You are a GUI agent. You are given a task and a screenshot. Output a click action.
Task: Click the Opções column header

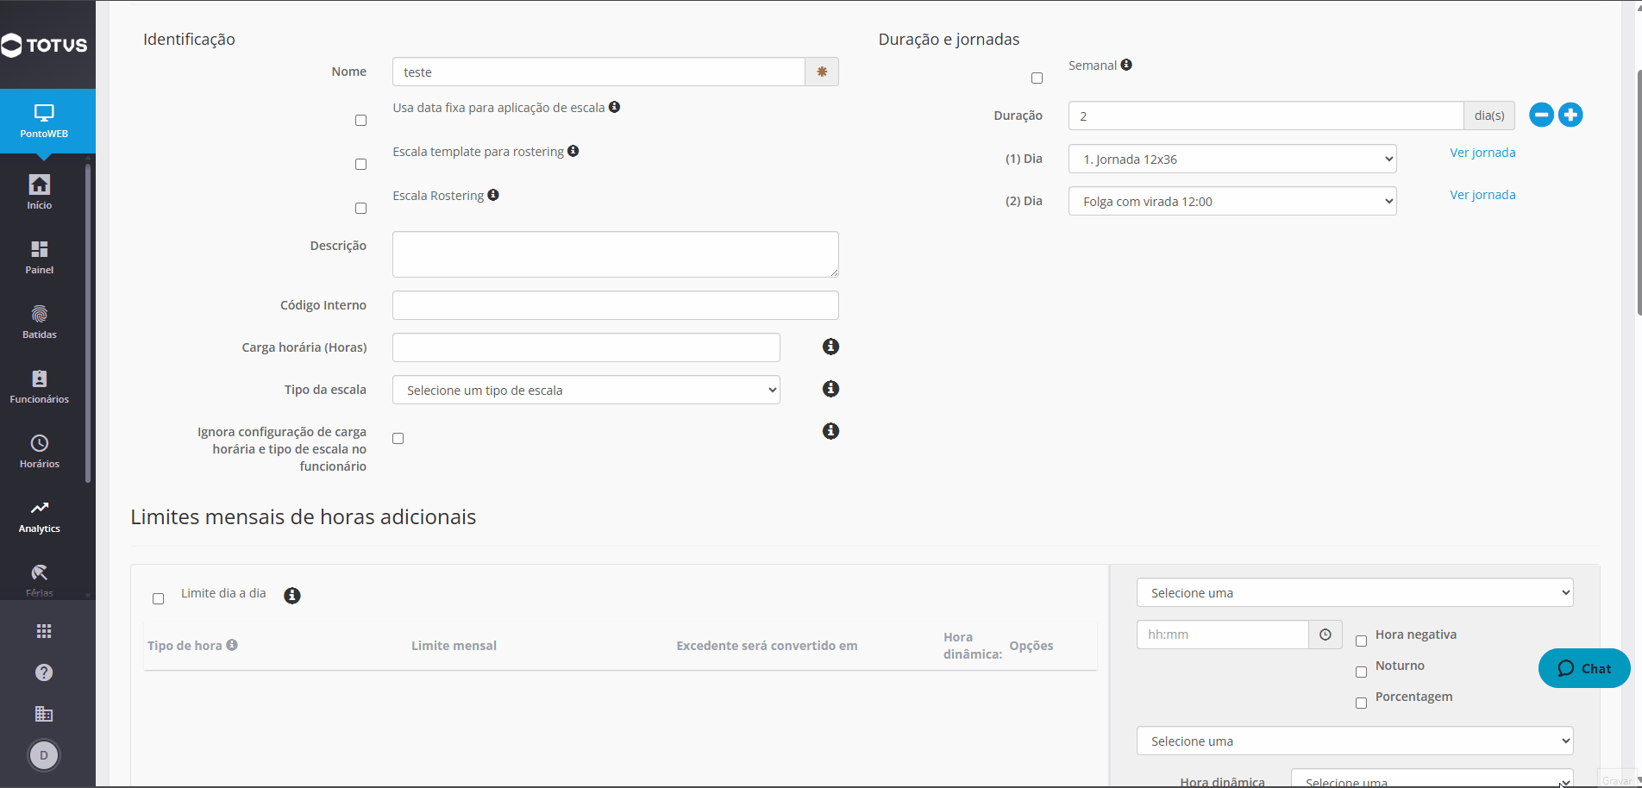pos(1031,646)
